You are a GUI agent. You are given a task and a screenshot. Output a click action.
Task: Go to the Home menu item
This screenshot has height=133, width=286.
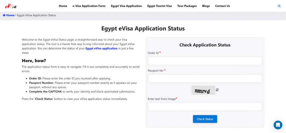pyautogui.click(x=63, y=6)
